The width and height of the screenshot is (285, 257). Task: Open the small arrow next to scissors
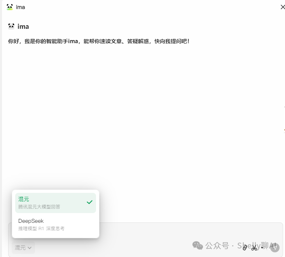(262, 248)
